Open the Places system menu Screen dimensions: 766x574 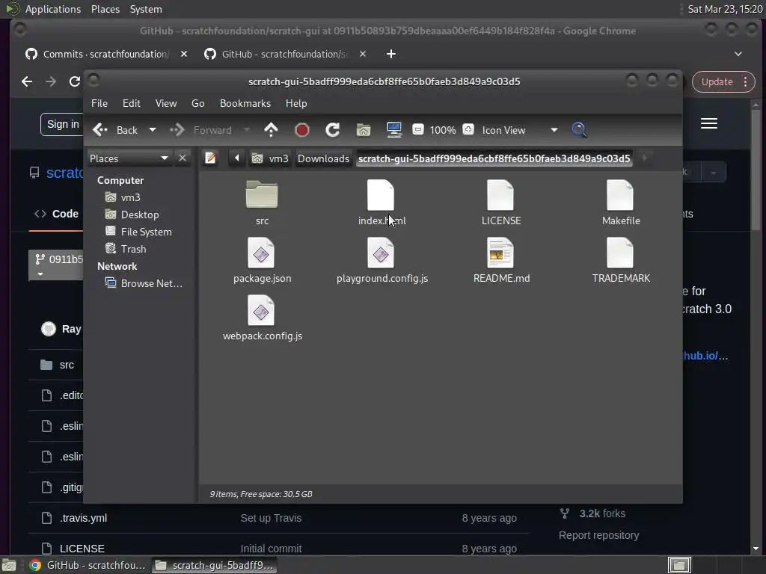[x=105, y=9]
